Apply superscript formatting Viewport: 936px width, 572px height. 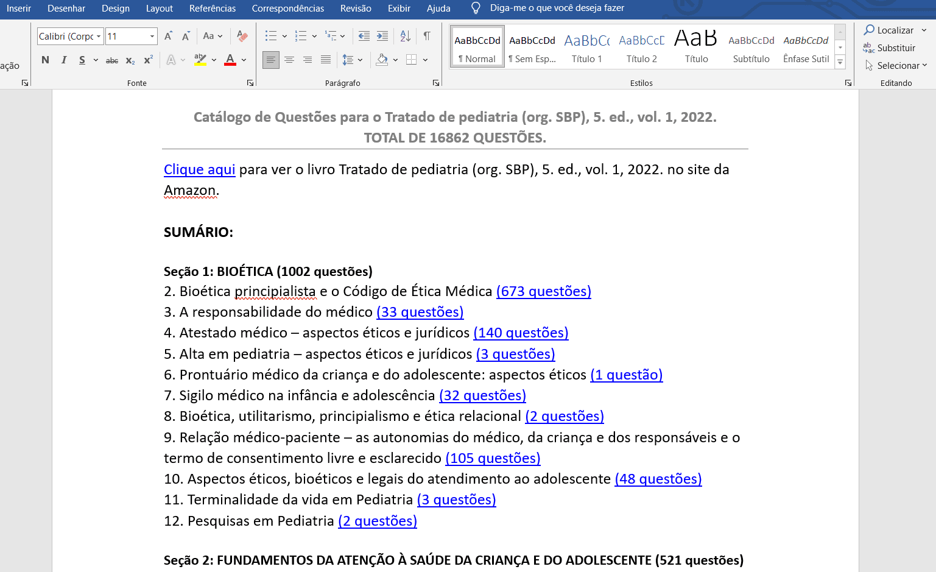coord(148,60)
